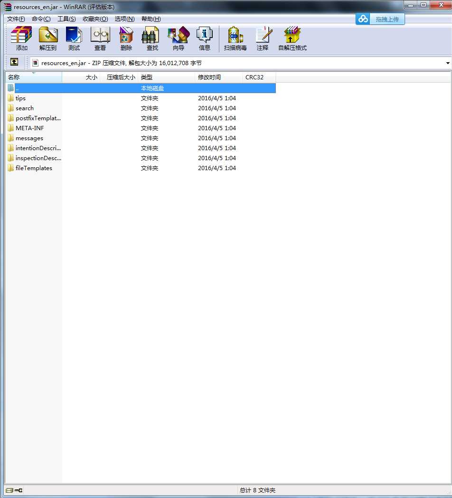Expand the address bar dropdown arrow

point(448,63)
